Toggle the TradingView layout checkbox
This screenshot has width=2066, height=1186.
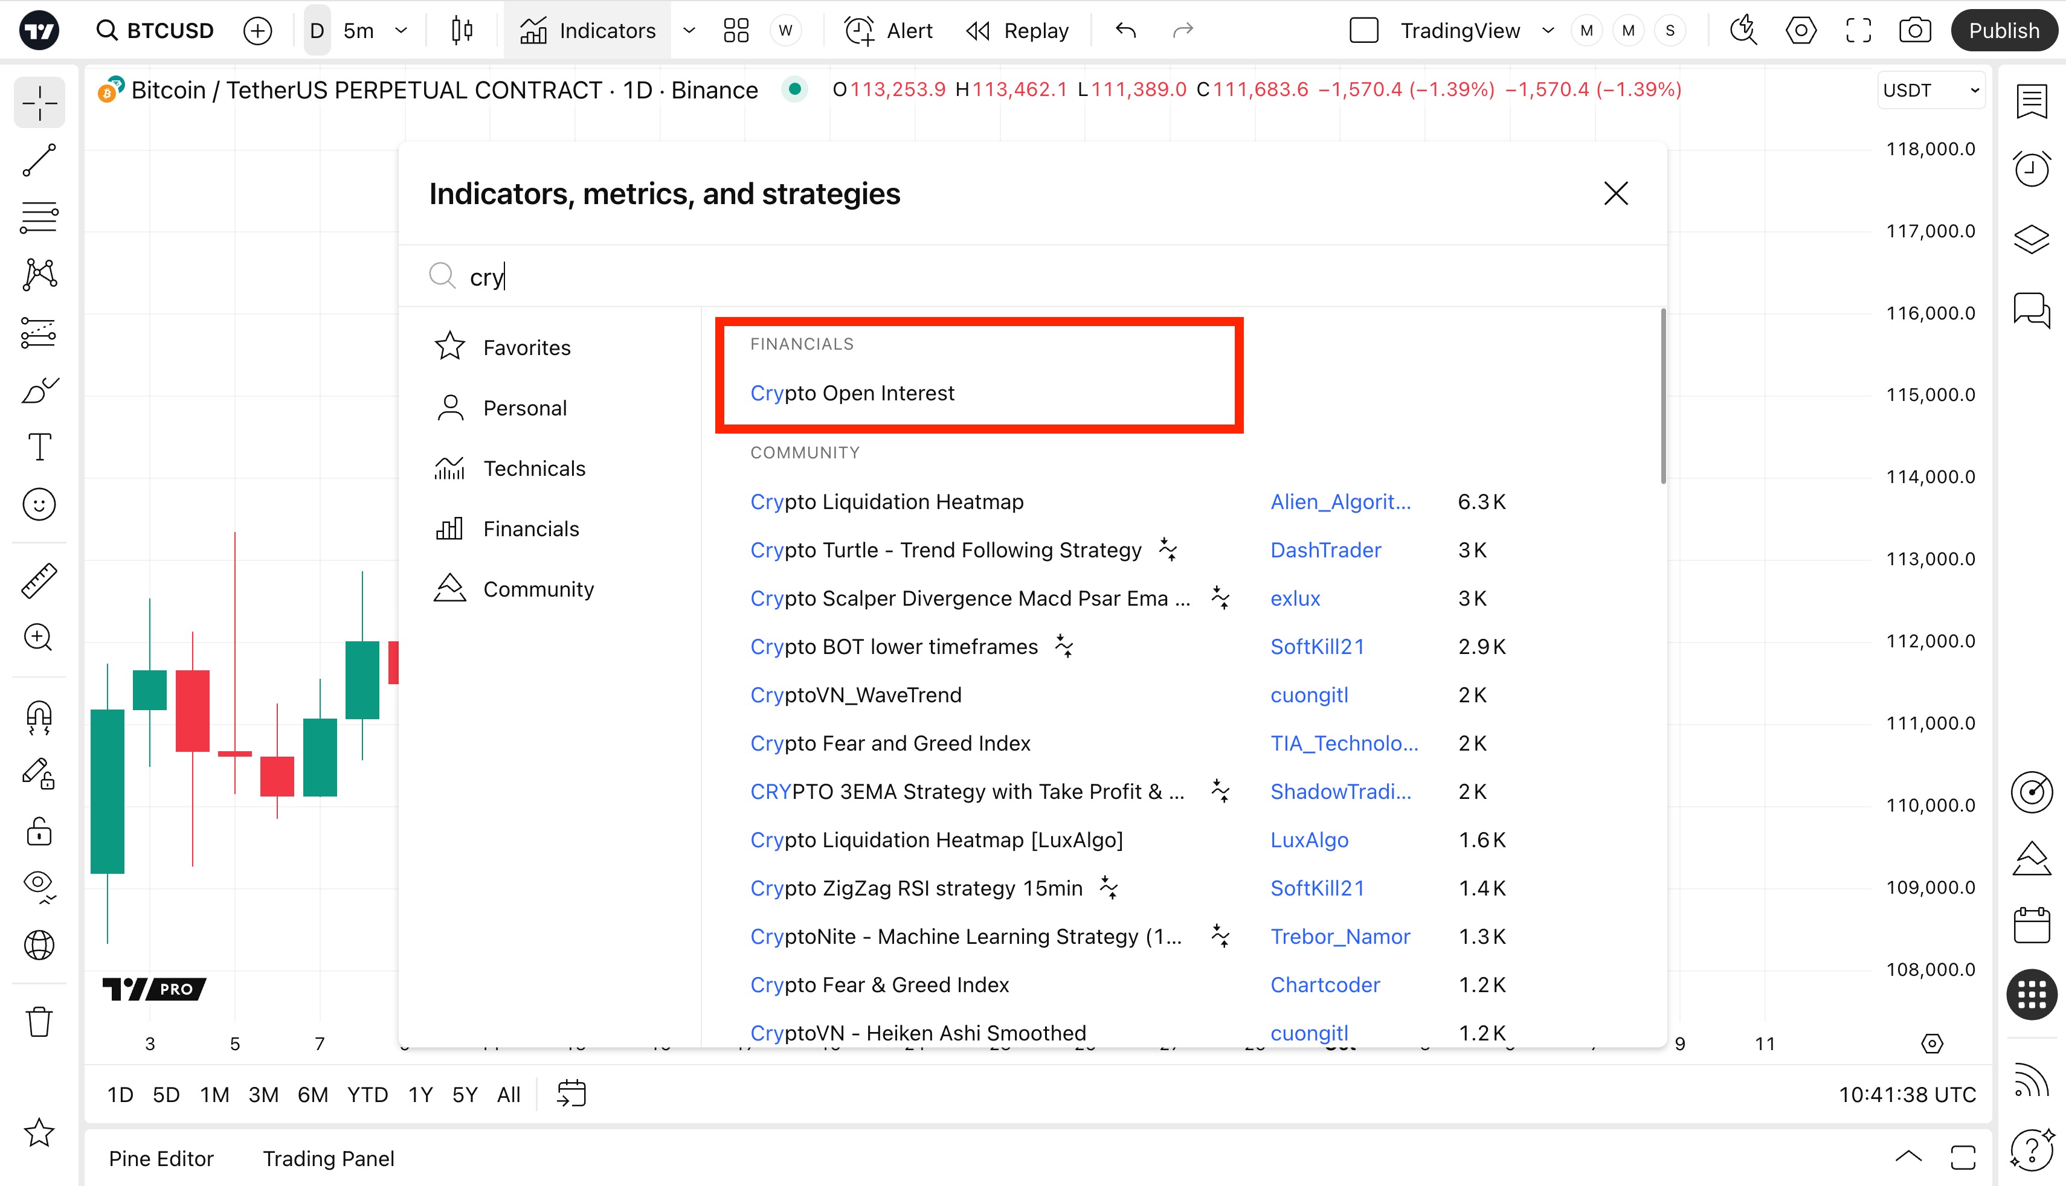click(1364, 31)
